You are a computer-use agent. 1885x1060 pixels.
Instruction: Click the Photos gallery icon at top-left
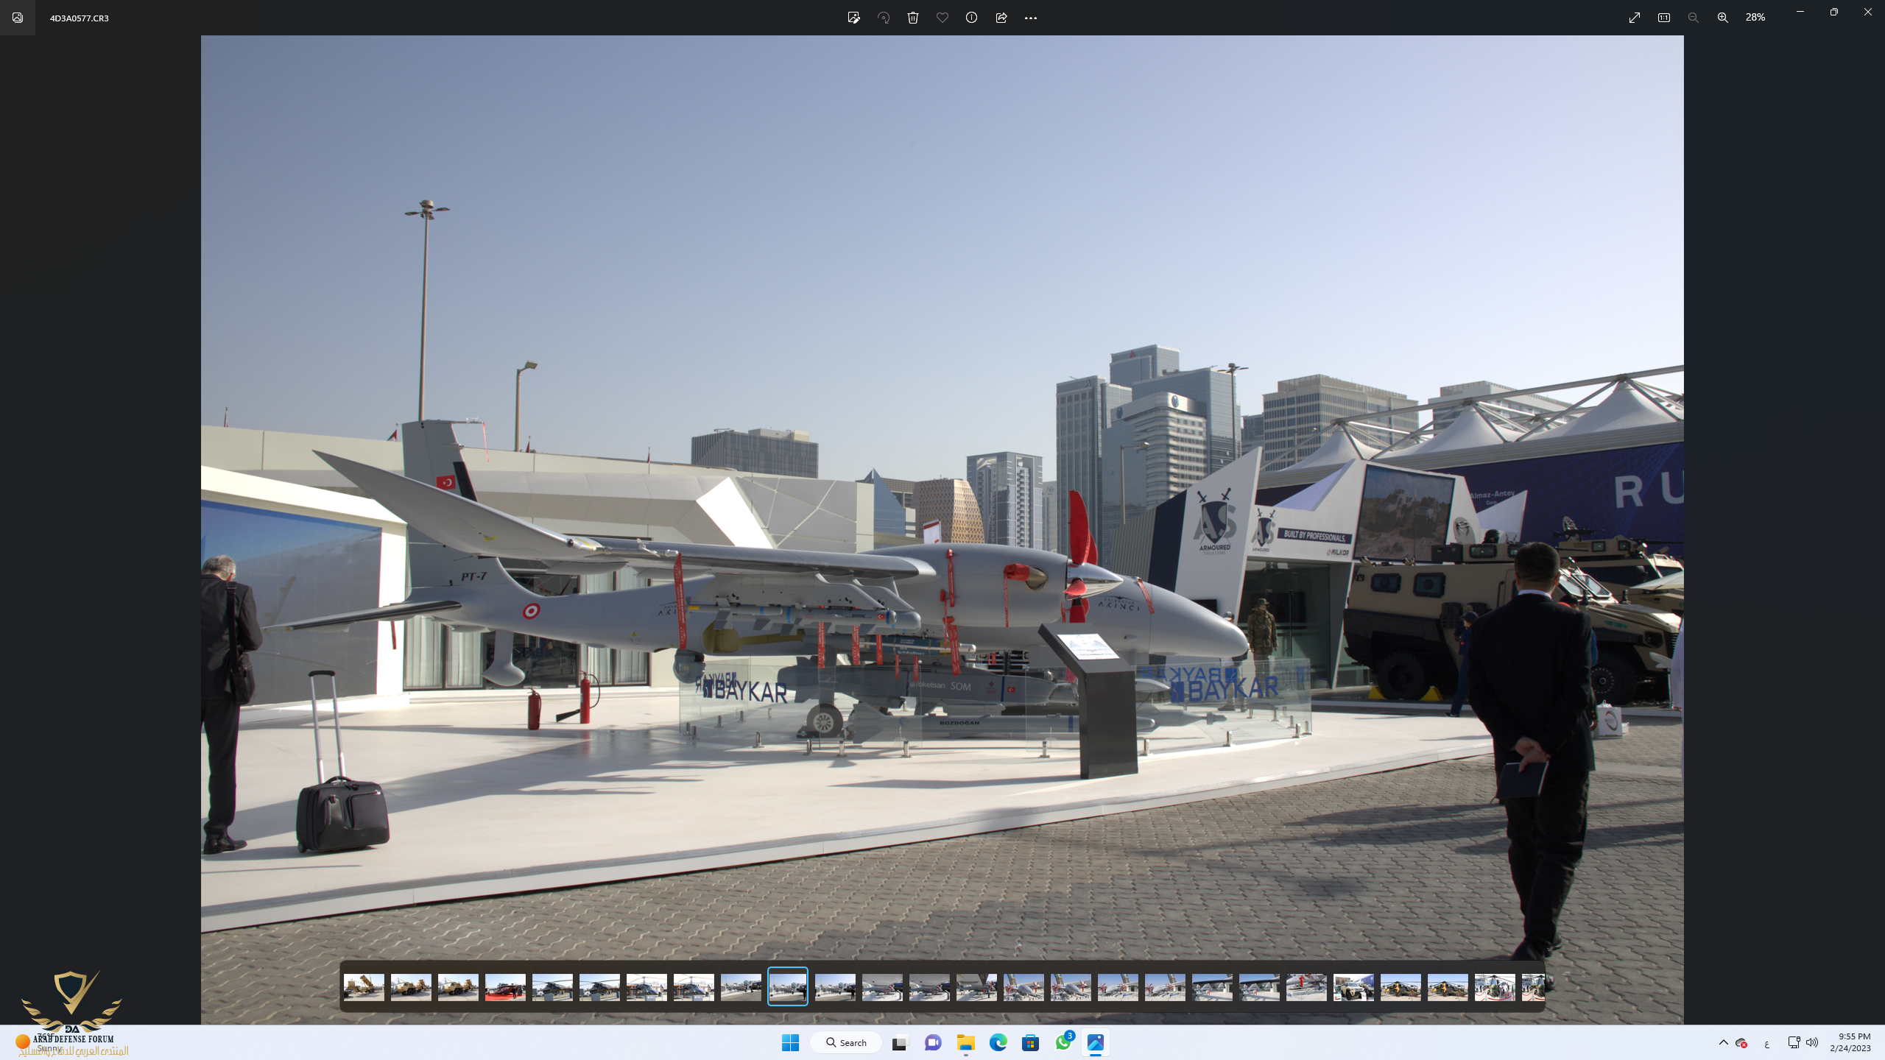coord(18,18)
